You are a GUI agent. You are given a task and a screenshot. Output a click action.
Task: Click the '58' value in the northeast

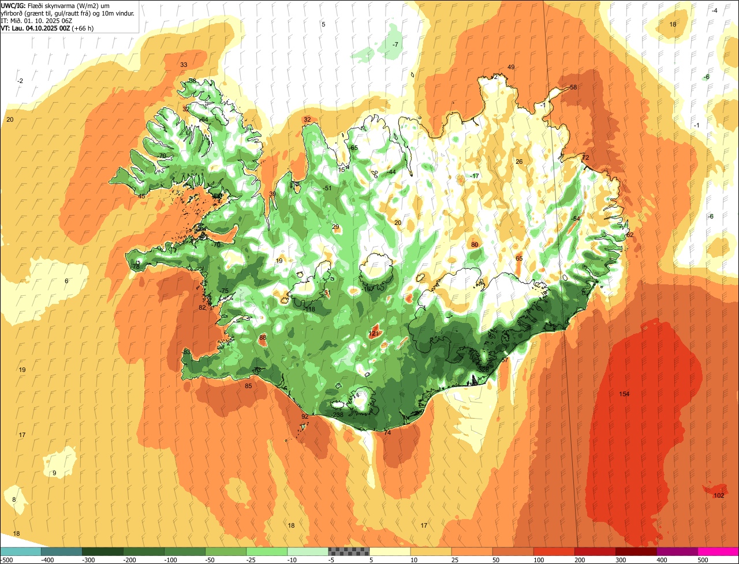[x=573, y=87]
